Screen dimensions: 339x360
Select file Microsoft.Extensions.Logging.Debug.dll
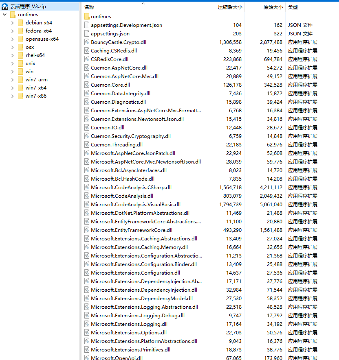[138, 316]
